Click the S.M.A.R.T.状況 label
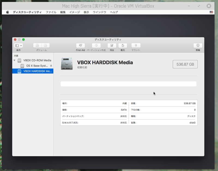 [70, 123]
